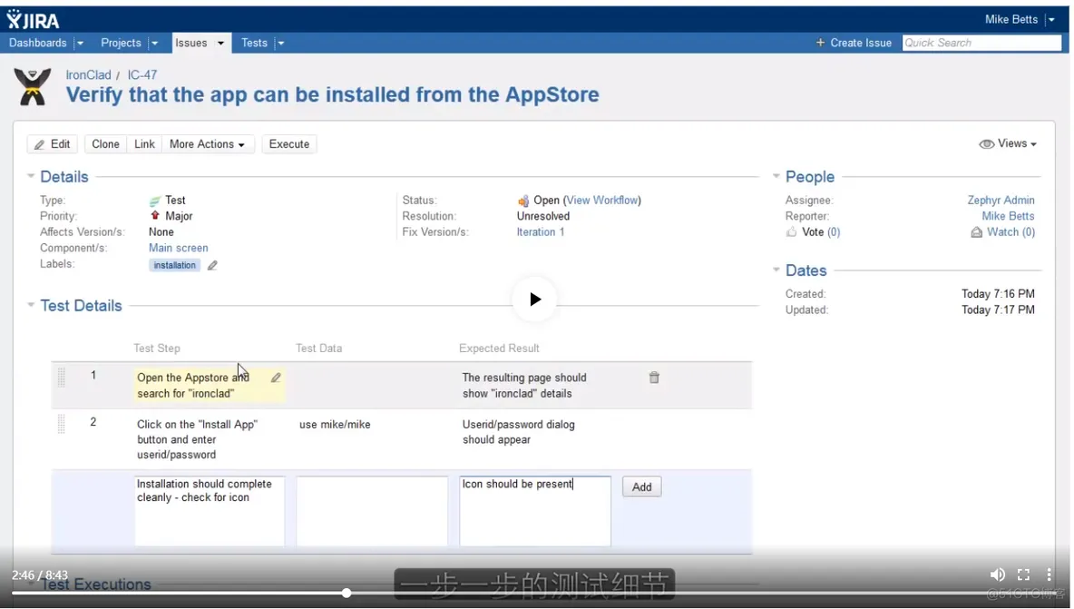
Task: Focus the new Expected Result text area
Action: click(x=535, y=511)
